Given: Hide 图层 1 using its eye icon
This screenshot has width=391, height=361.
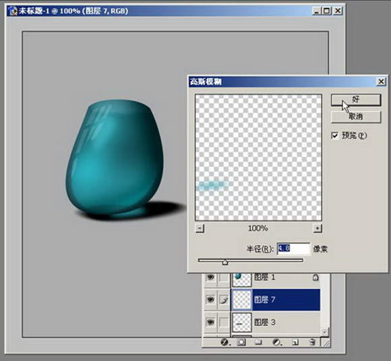Looking at the screenshot, I should (210, 277).
